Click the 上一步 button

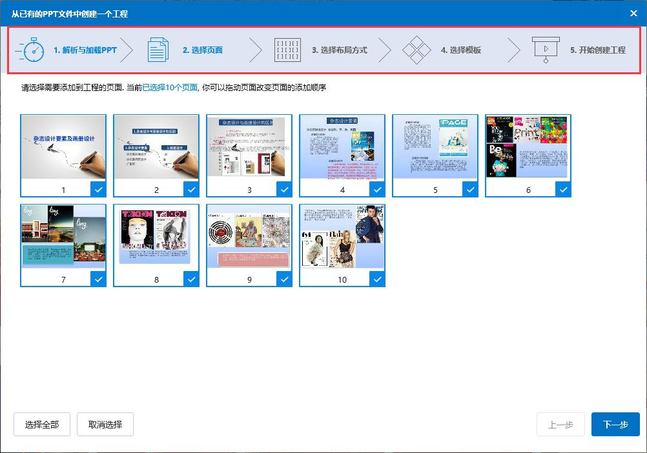pos(560,424)
